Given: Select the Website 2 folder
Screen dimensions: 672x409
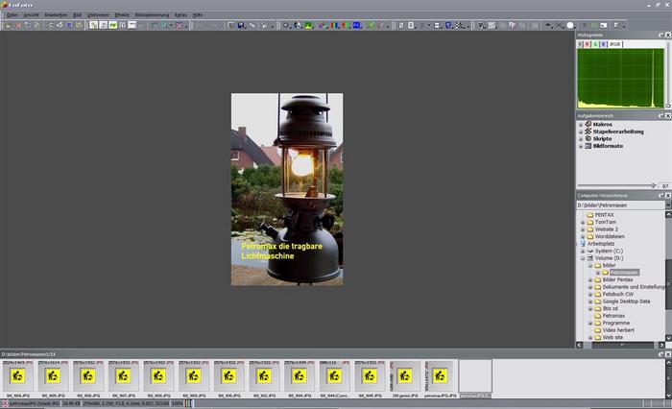Looking at the screenshot, I should 606,229.
